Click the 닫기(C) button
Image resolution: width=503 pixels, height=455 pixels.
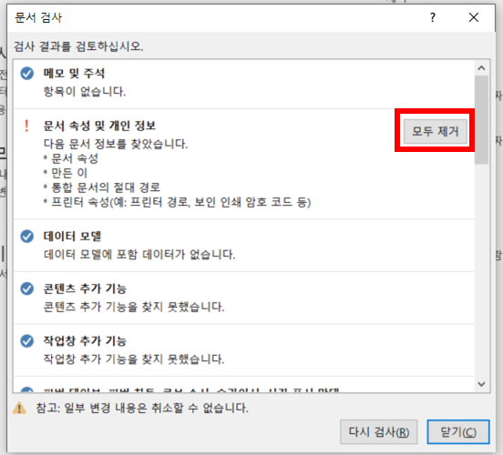pyautogui.click(x=458, y=431)
